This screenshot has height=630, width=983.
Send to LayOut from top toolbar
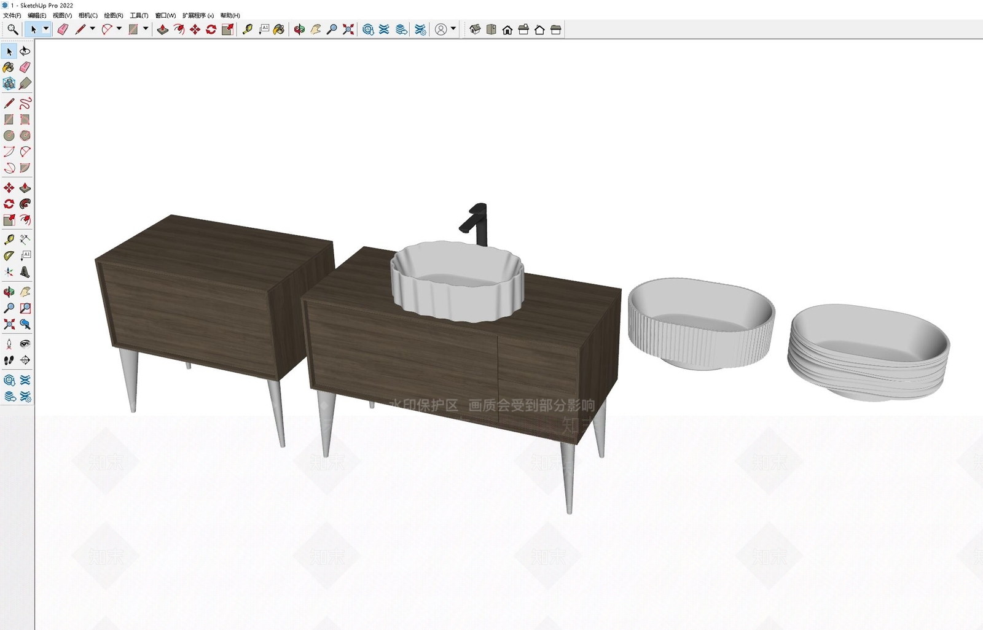click(401, 29)
